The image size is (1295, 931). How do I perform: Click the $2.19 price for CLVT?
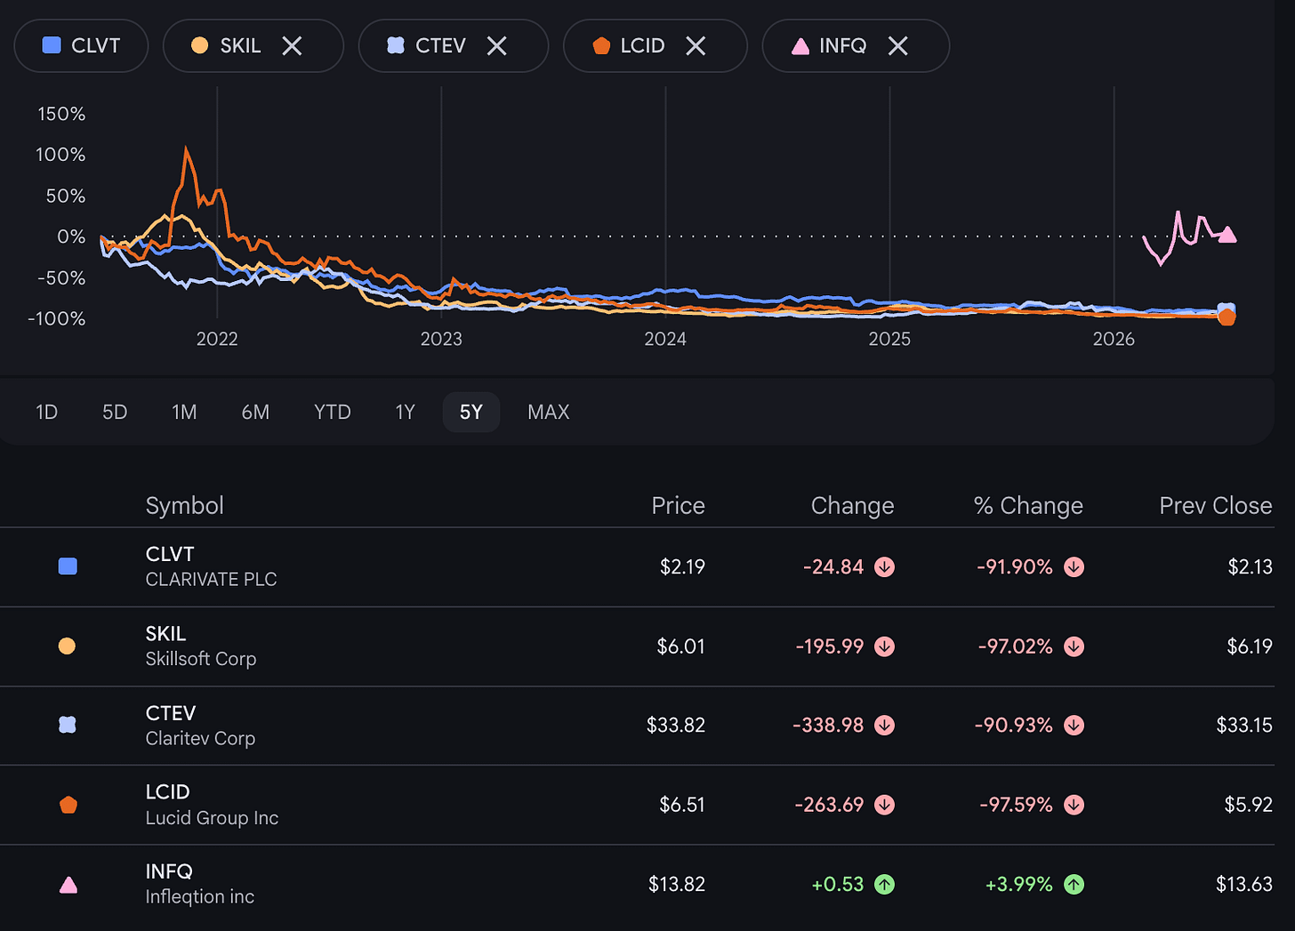tap(682, 566)
